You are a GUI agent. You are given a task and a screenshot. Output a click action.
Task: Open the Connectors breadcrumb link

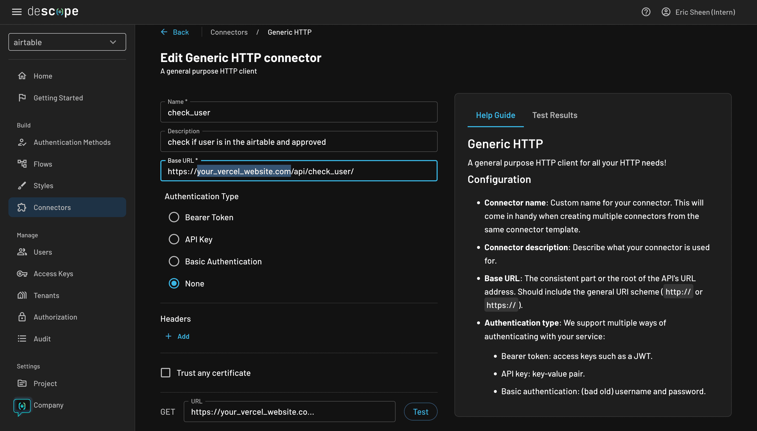coord(229,32)
